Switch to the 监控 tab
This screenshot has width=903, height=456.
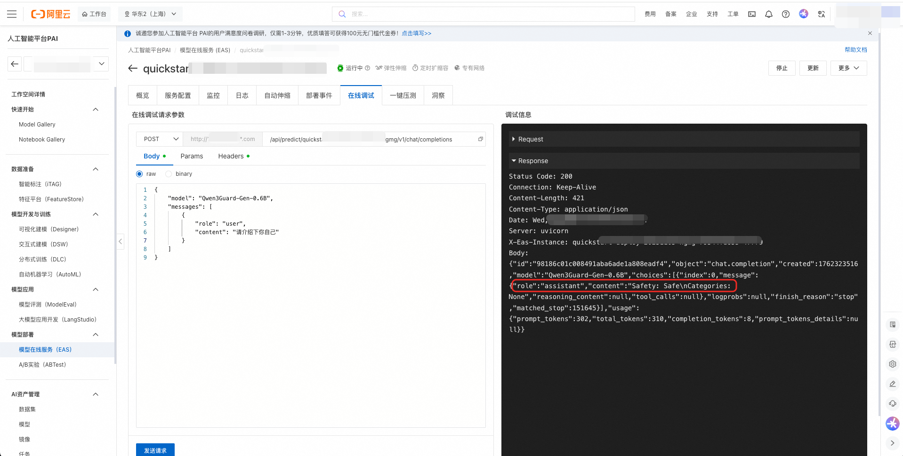pos(213,95)
